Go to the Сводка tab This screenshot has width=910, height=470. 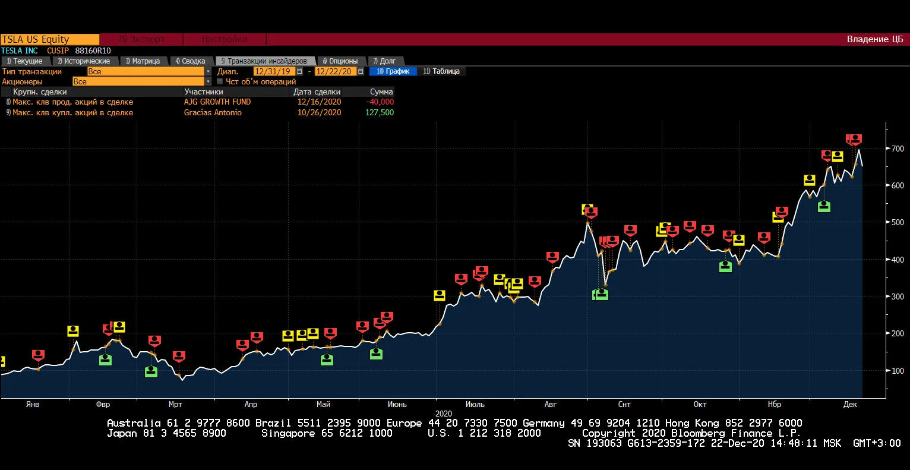pos(190,61)
